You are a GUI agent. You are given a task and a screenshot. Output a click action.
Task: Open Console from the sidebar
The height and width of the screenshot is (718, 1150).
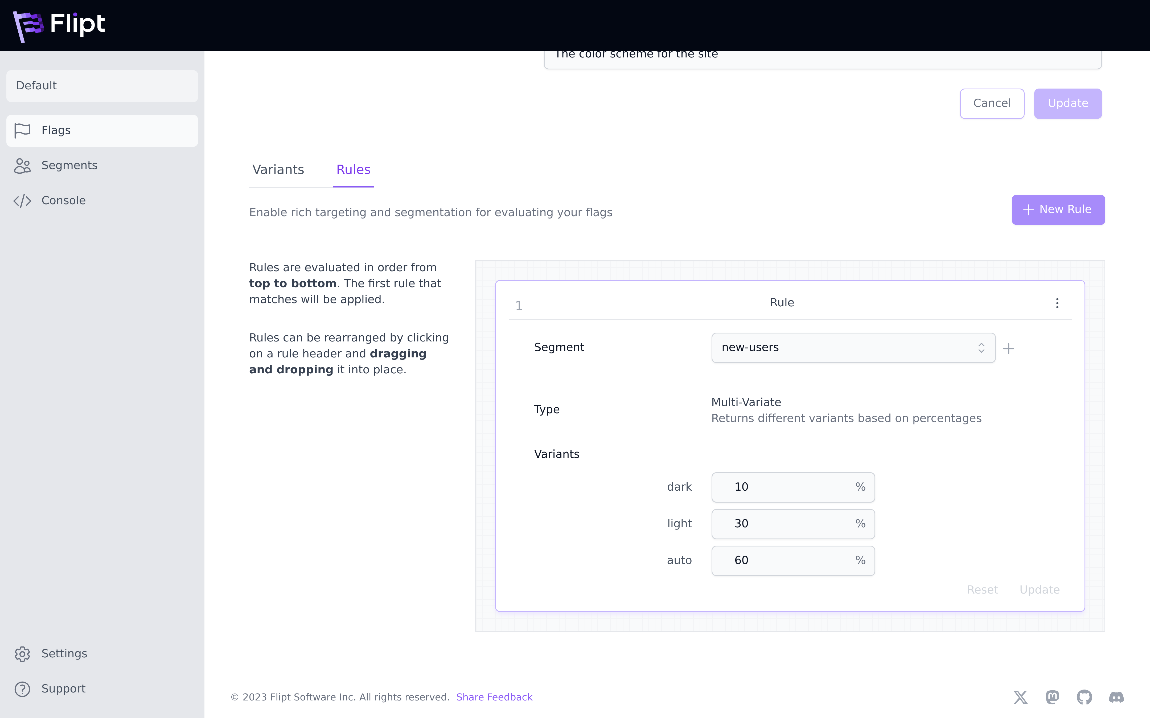63,201
